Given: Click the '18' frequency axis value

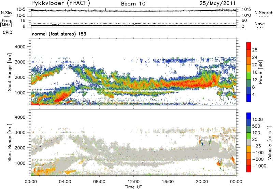Looking at the screenshot, I should pos(23,20).
